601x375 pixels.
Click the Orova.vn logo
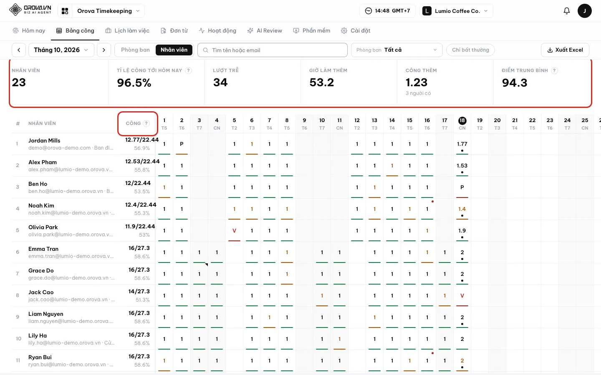tap(30, 10)
